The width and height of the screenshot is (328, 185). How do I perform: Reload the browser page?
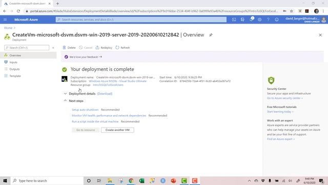(18, 11)
